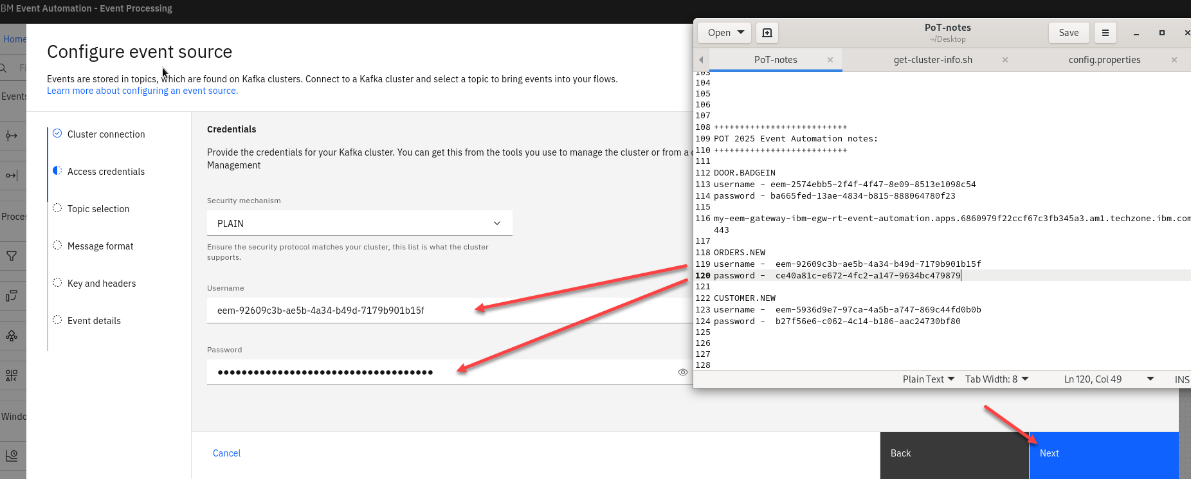This screenshot has height=479, width=1191.
Task: Click the event source node icon in sidebar
Action: pos(12,136)
